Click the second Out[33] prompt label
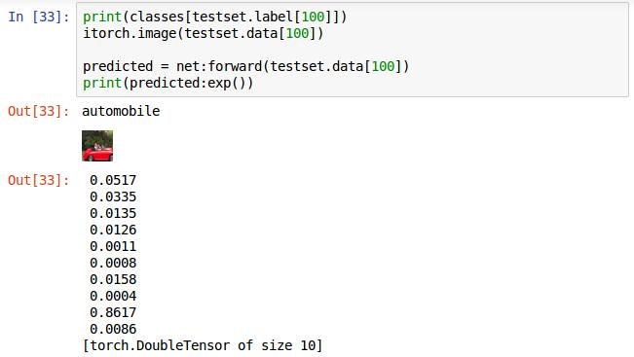This screenshot has width=634, height=357. [39, 180]
